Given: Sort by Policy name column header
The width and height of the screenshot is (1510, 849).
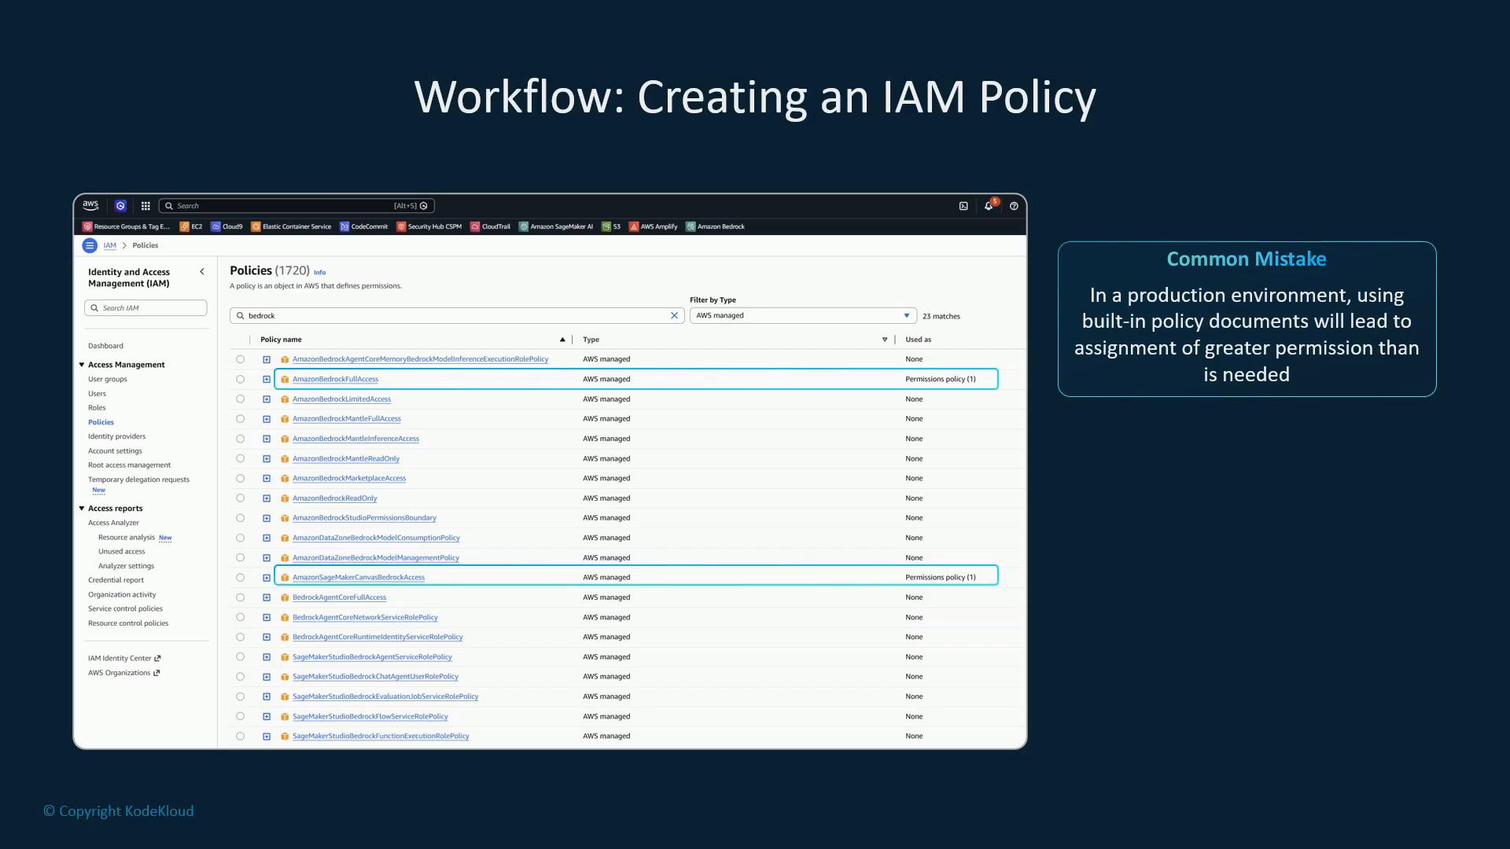Looking at the screenshot, I should click(x=281, y=340).
